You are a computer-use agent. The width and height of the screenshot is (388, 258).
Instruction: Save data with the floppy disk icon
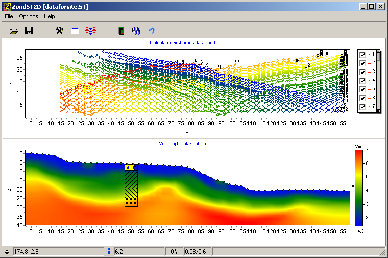(29, 31)
